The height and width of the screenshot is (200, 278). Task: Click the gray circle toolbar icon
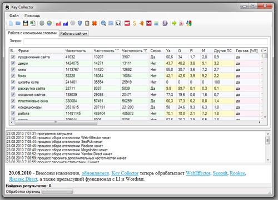pos(73,23)
